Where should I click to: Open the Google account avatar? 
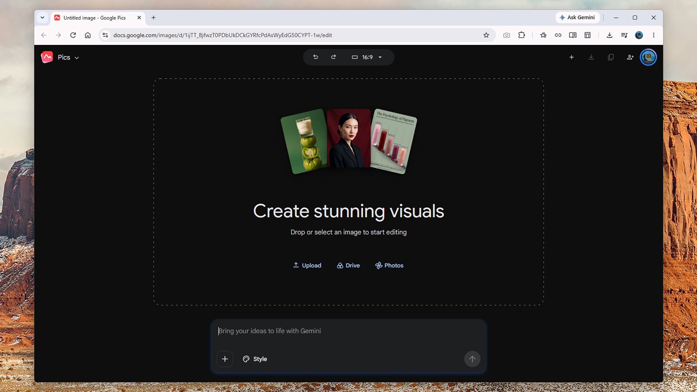pos(648,57)
